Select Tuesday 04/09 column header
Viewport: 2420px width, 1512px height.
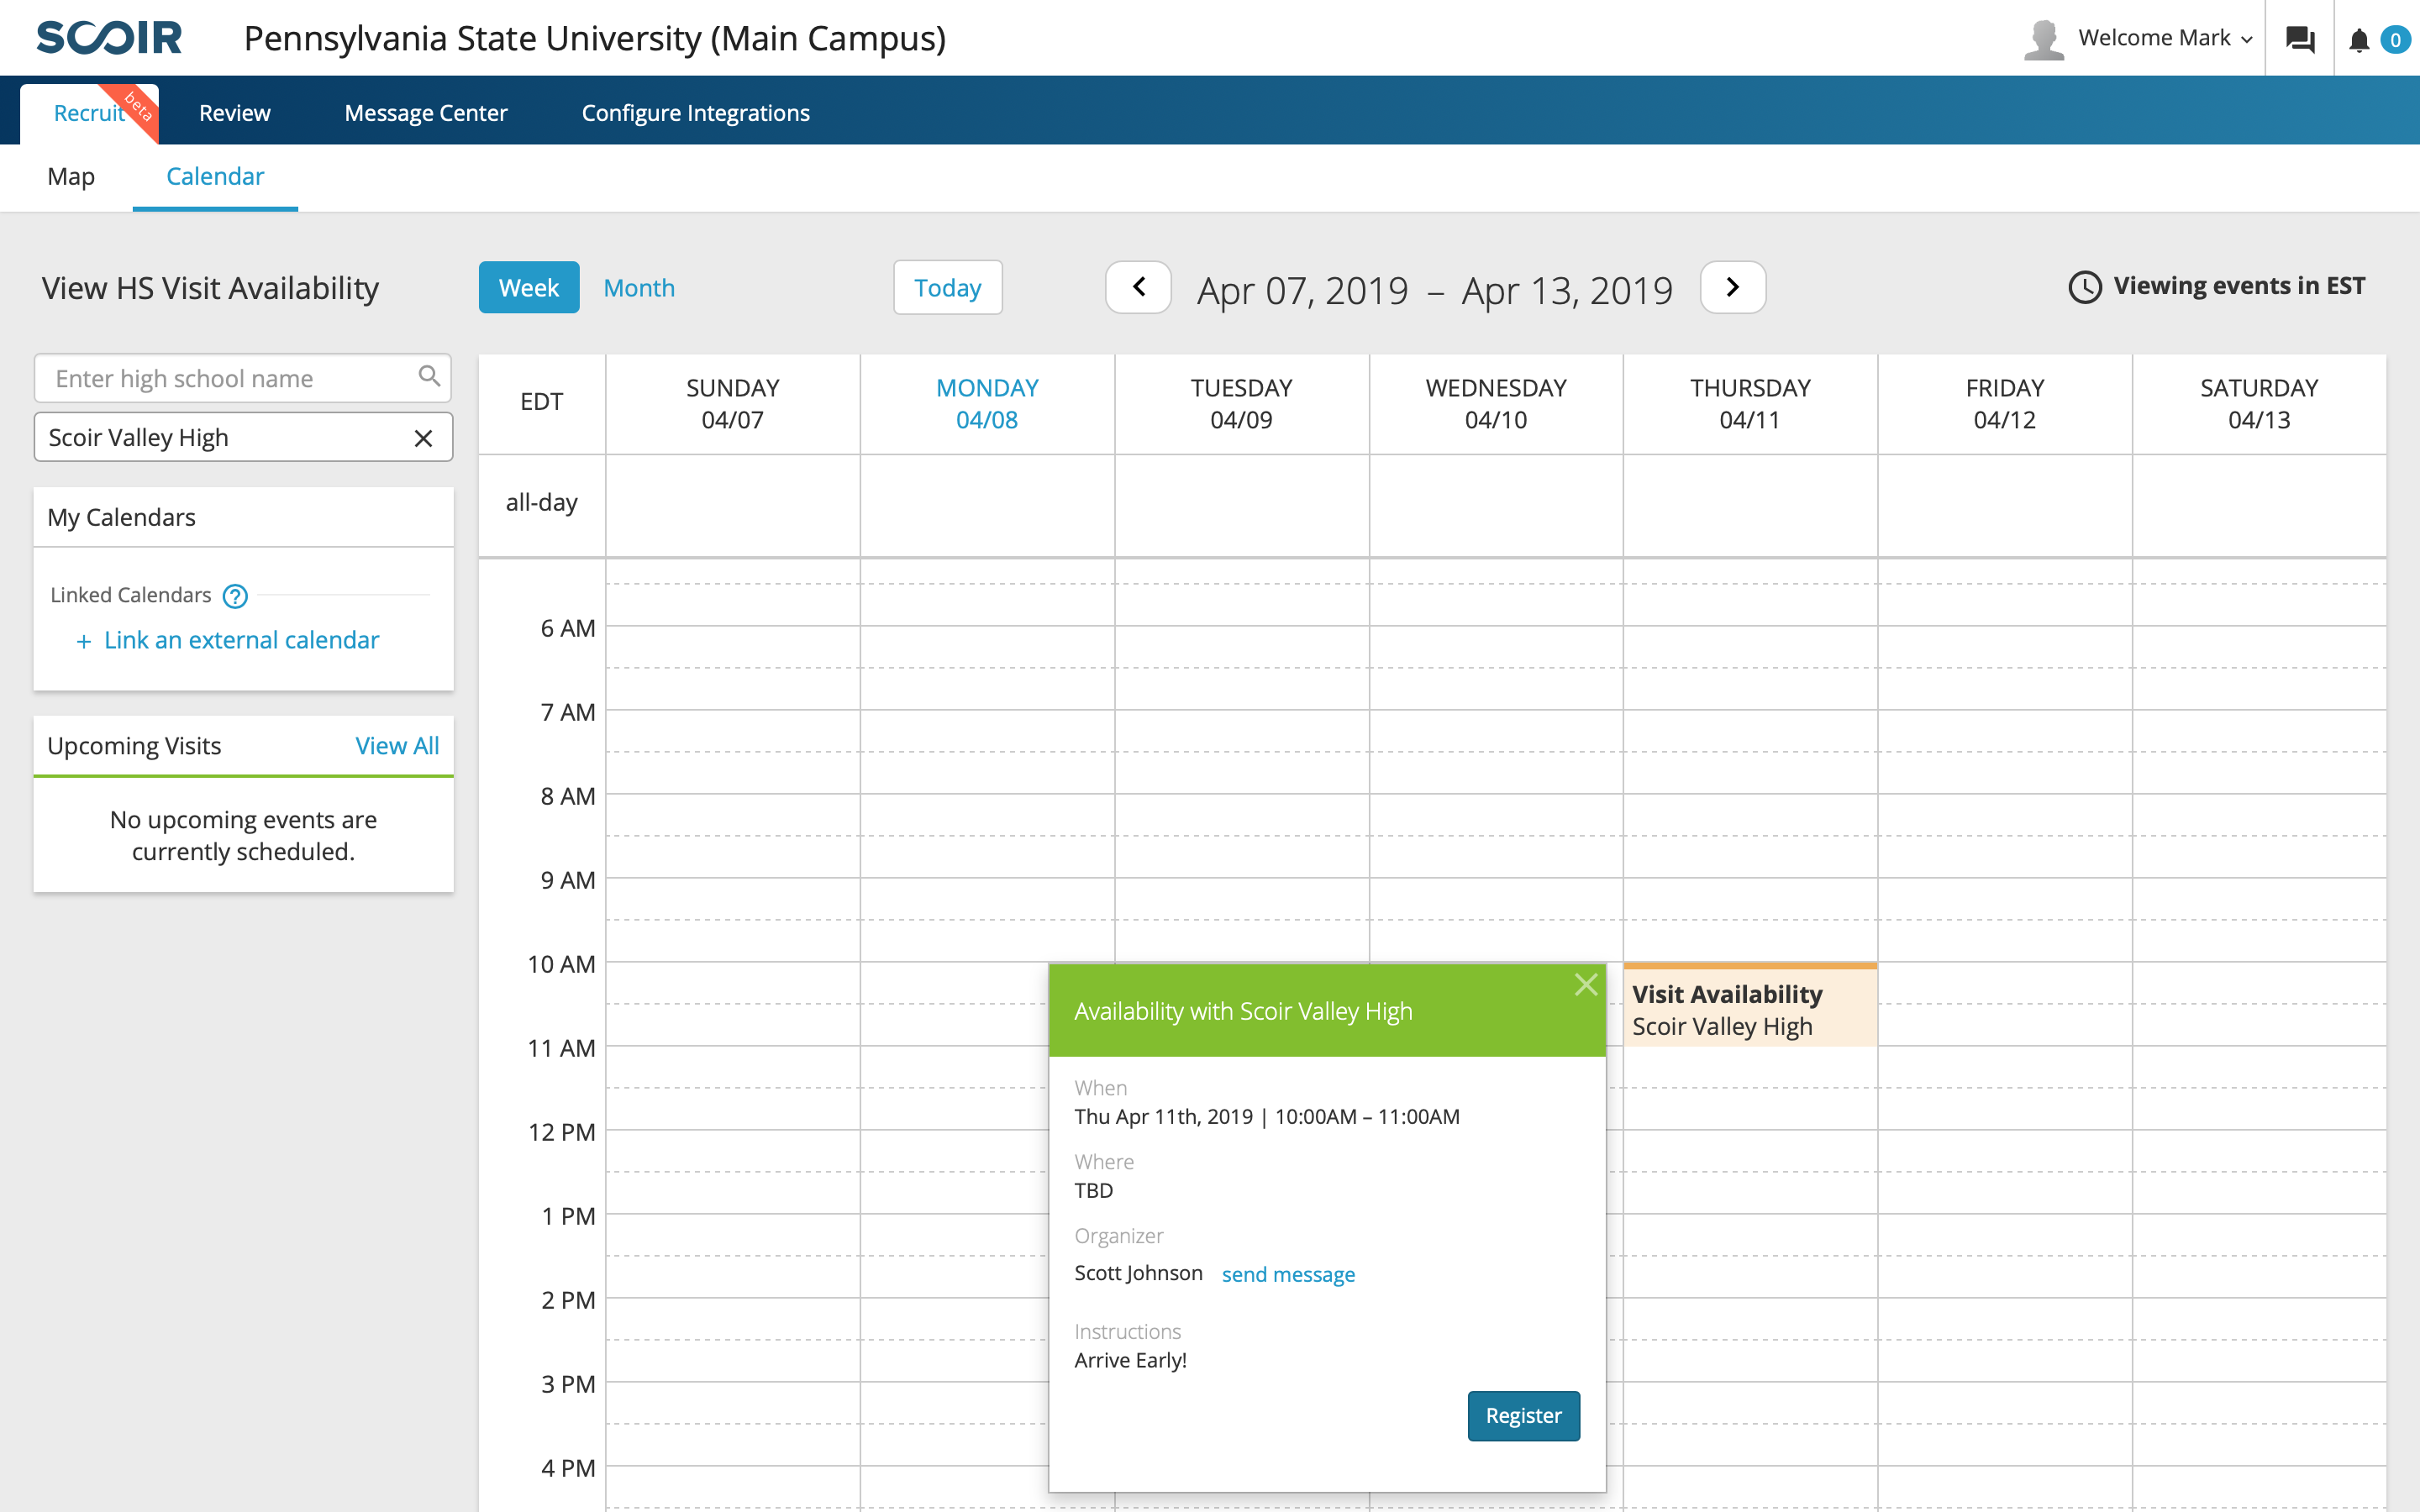coord(1241,404)
